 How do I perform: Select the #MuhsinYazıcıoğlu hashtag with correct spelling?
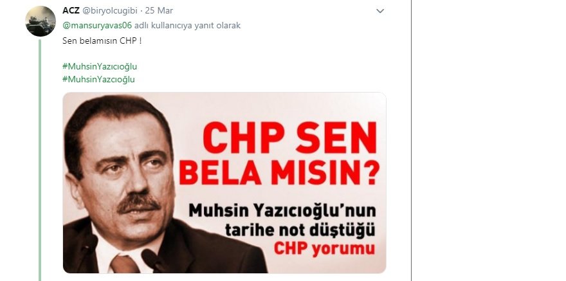point(100,66)
